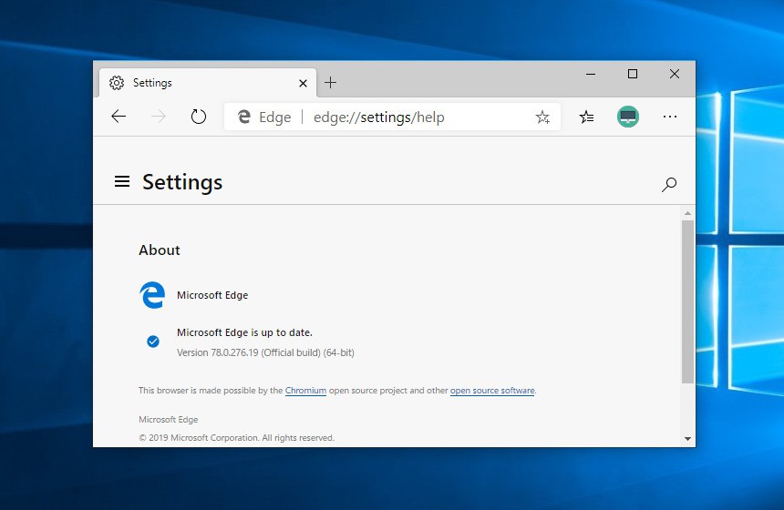Open the open source software link
Image resolution: width=784 pixels, height=510 pixels.
pos(492,391)
